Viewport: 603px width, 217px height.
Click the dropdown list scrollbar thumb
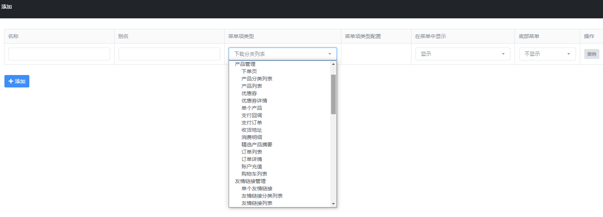point(333,94)
